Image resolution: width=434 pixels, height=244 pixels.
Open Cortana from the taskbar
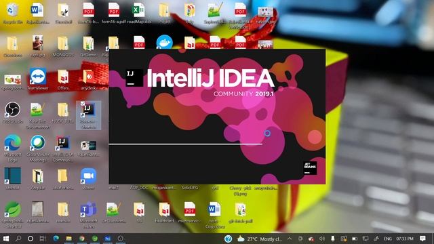(x=31, y=239)
